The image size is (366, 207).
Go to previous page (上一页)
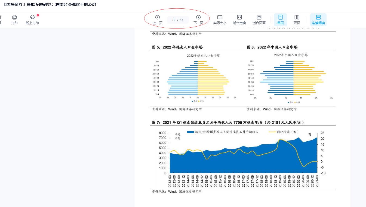click(157, 20)
